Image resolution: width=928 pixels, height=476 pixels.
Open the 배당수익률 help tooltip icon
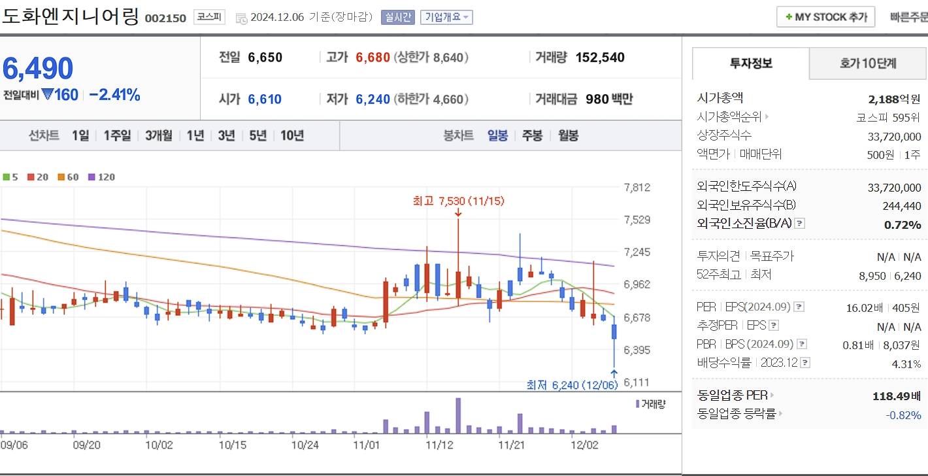coord(805,363)
